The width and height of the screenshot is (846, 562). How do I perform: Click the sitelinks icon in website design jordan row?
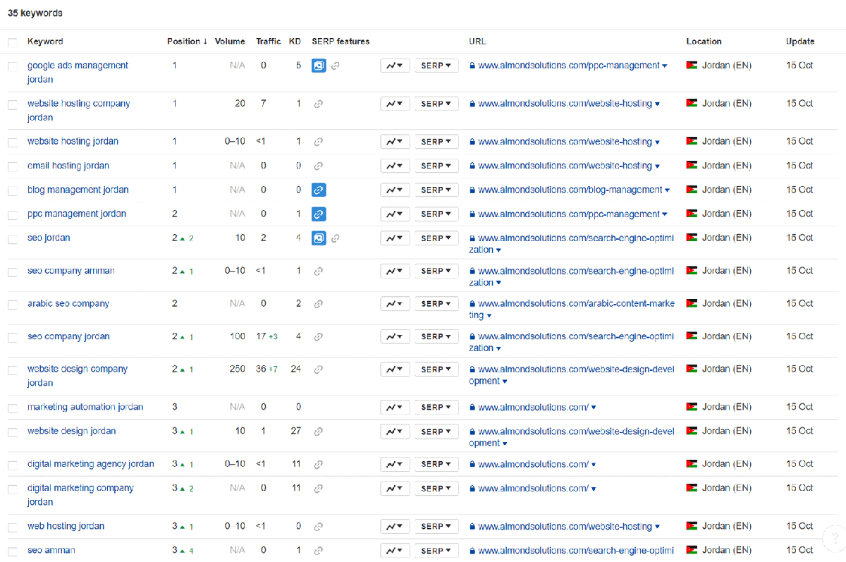[x=319, y=432]
